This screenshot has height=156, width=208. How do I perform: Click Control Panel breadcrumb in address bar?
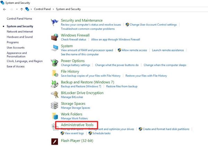pos(42,9)
